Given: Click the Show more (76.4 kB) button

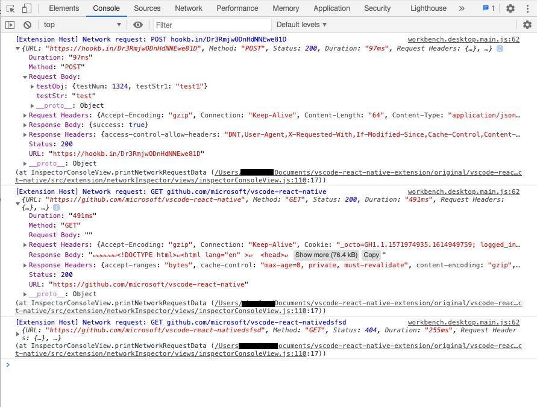Looking at the screenshot, I should 325,255.
